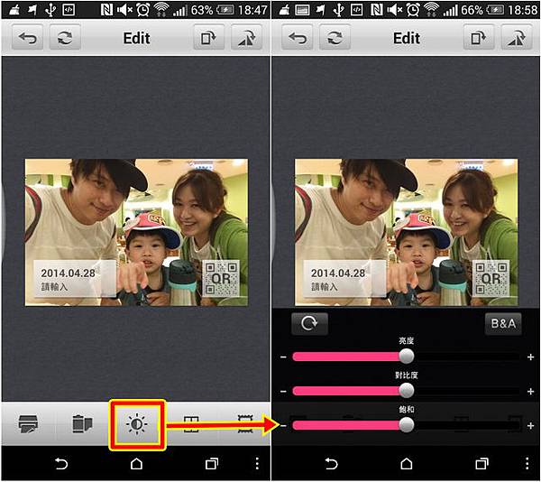The height and width of the screenshot is (482, 541).
Task: Tap the refresh icon in left Edit screen
Action: [x=65, y=38]
